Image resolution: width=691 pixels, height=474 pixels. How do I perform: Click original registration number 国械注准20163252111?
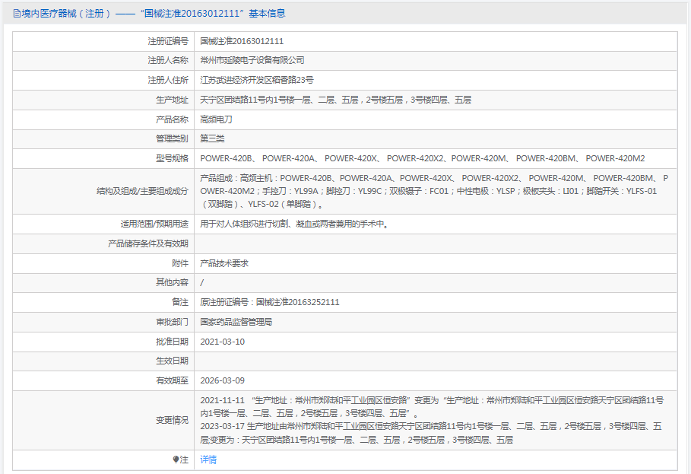(x=270, y=302)
